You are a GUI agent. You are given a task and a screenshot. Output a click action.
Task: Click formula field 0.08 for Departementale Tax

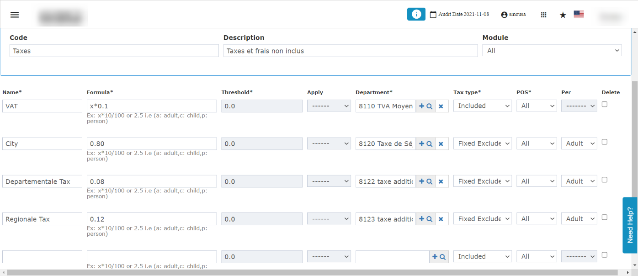click(152, 181)
